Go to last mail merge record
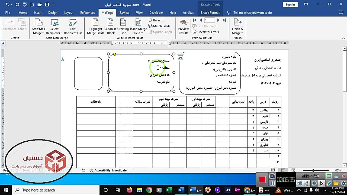The width and height of the screenshot is (347, 195). tap(224, 20)
